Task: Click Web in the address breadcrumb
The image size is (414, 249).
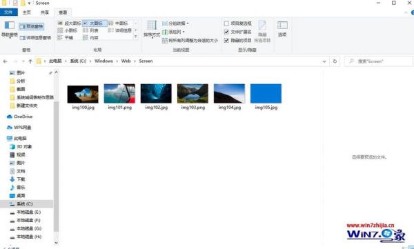Action: [x=126, y=61]
